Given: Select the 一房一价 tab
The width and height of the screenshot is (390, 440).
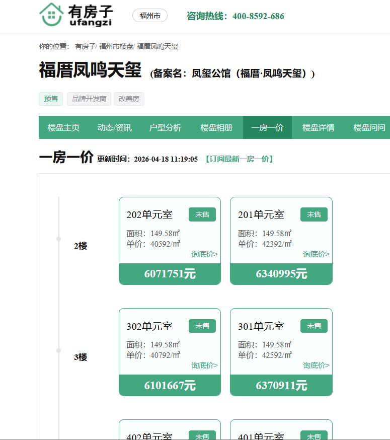Looking at the screenshot, I should click(267, 127).
